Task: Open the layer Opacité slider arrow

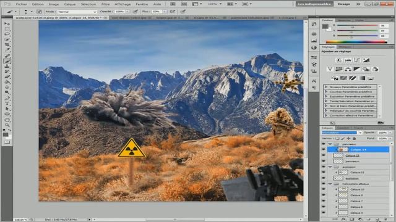Action: (x=390, y=133)
